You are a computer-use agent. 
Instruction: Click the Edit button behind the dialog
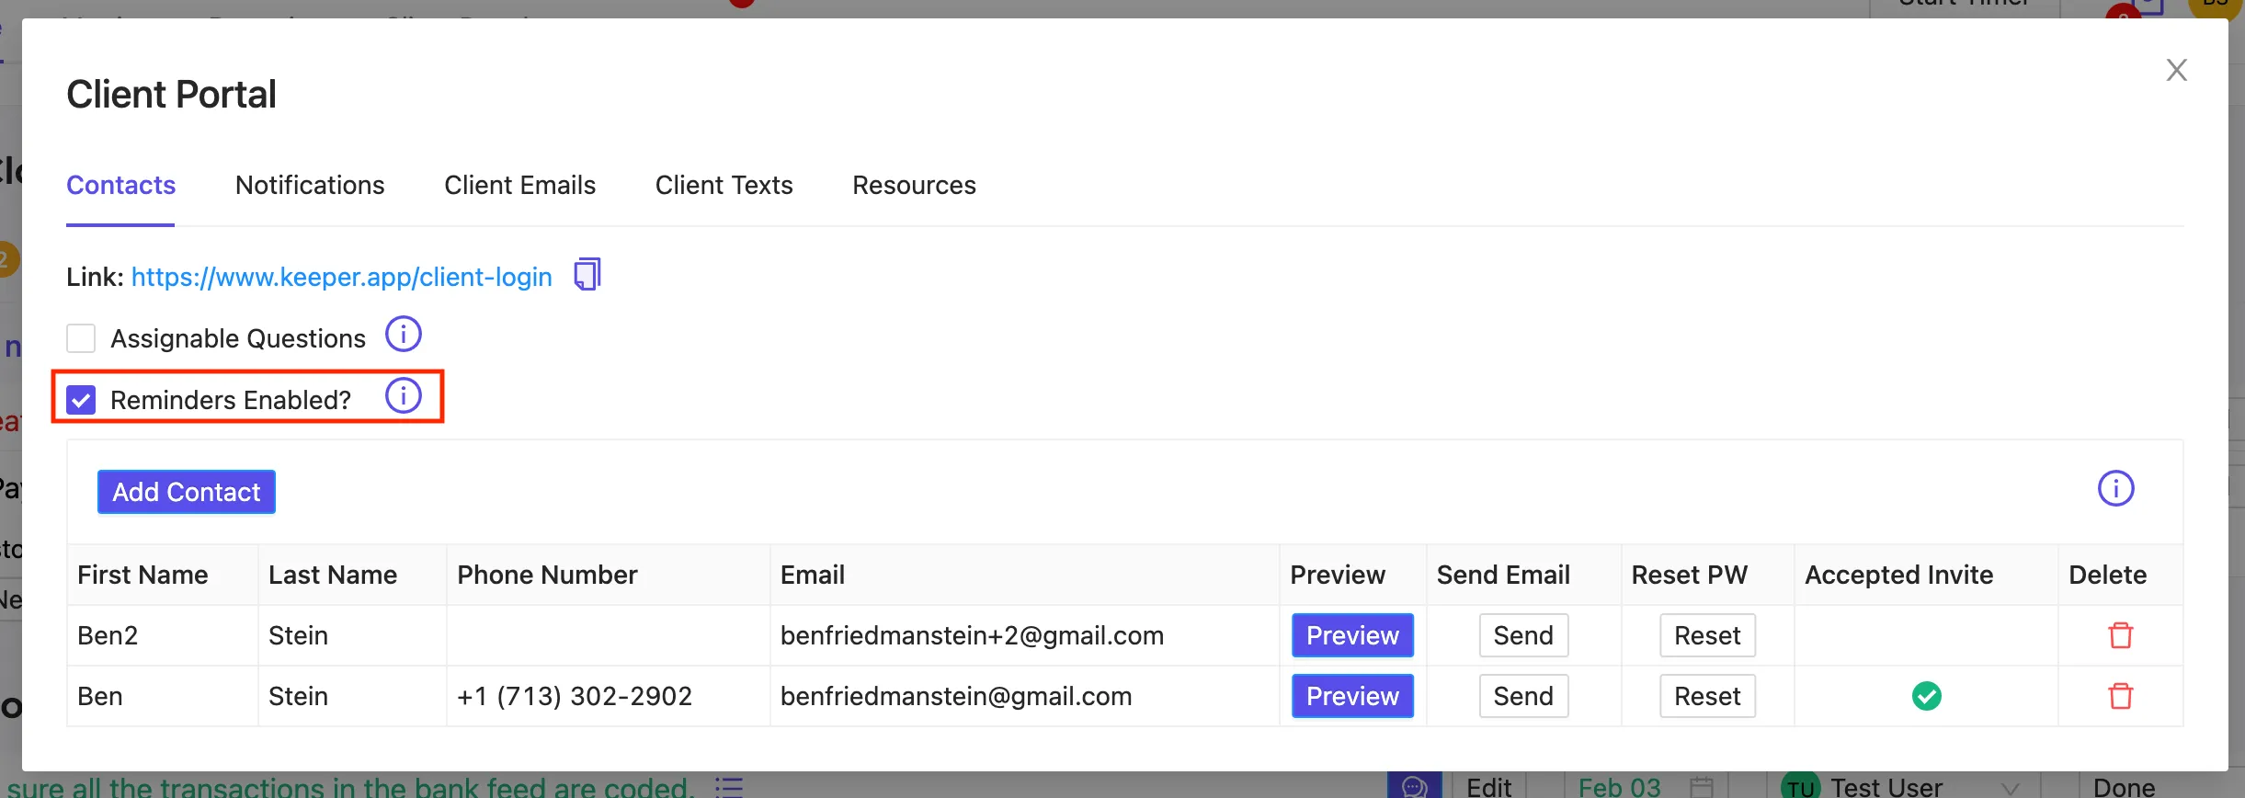click(x=1489, y=787)
